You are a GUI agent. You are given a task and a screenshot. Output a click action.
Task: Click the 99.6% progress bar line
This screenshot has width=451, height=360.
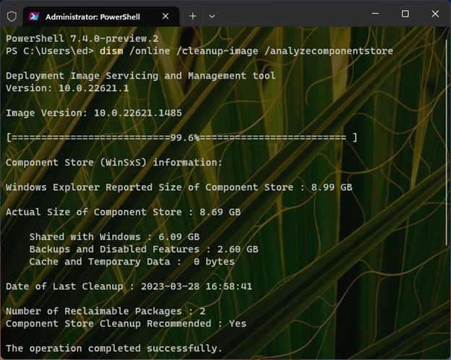pyautogui.click(x=181, y=137)
